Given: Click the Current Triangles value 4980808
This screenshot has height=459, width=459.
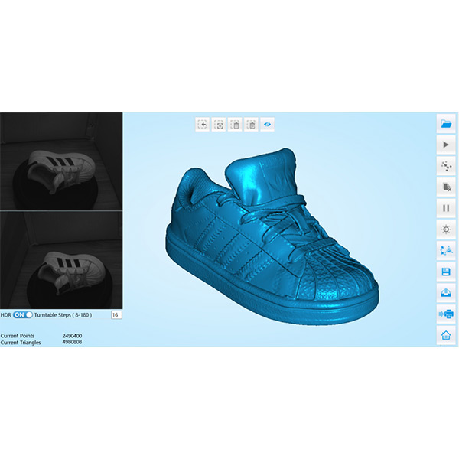Looking at the screenshot, I should coord(72,342).
